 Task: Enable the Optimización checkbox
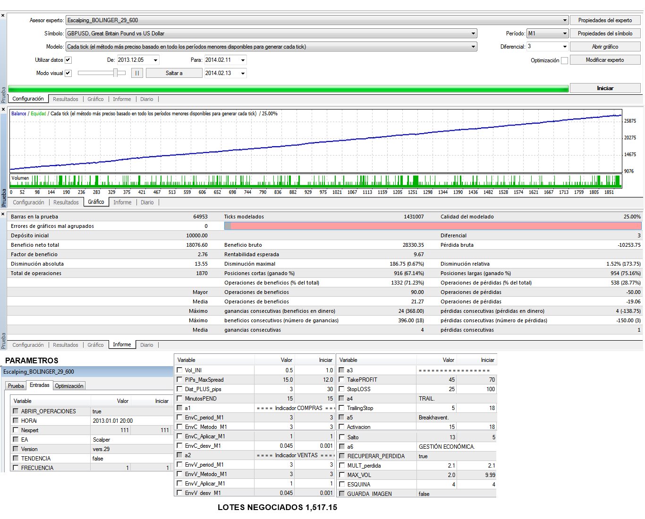pyautogui.click(x=564, y=60)
